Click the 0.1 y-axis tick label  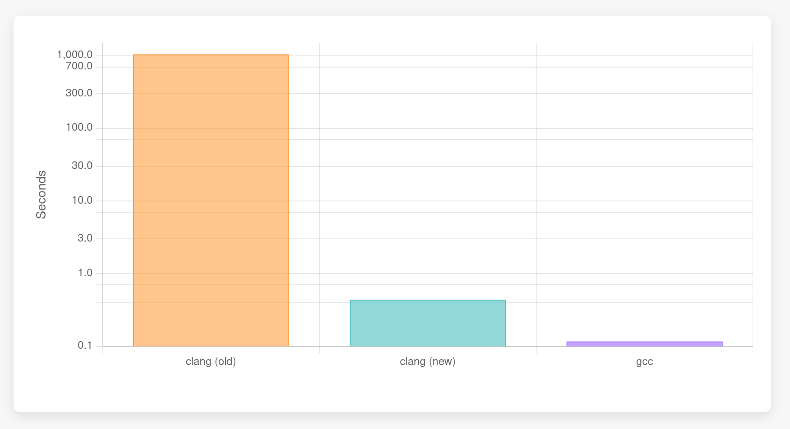pyautogui.click(x=85, y=346)
